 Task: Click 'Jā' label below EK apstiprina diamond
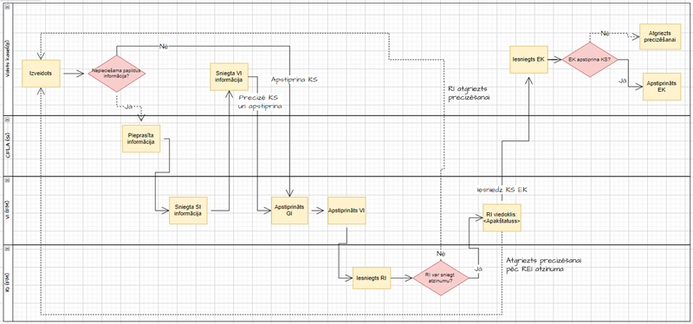coord(624,81)
